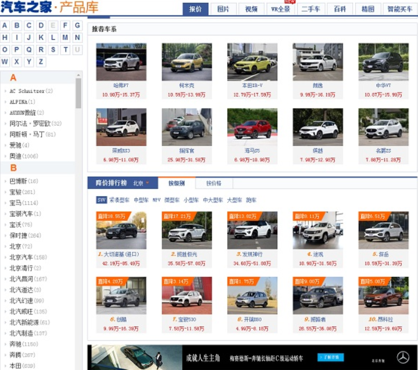418x370 pixels.
Task: Open the 昂科拉 ranked photo
Action: (x=383, y=296)
